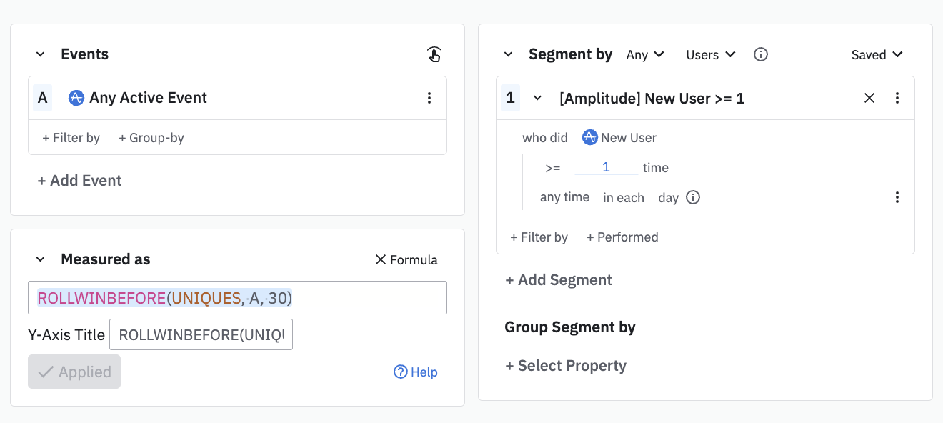Viewport: 943px width, 423px height.
Task: Click + Add Event
Action: coord(79,181)
